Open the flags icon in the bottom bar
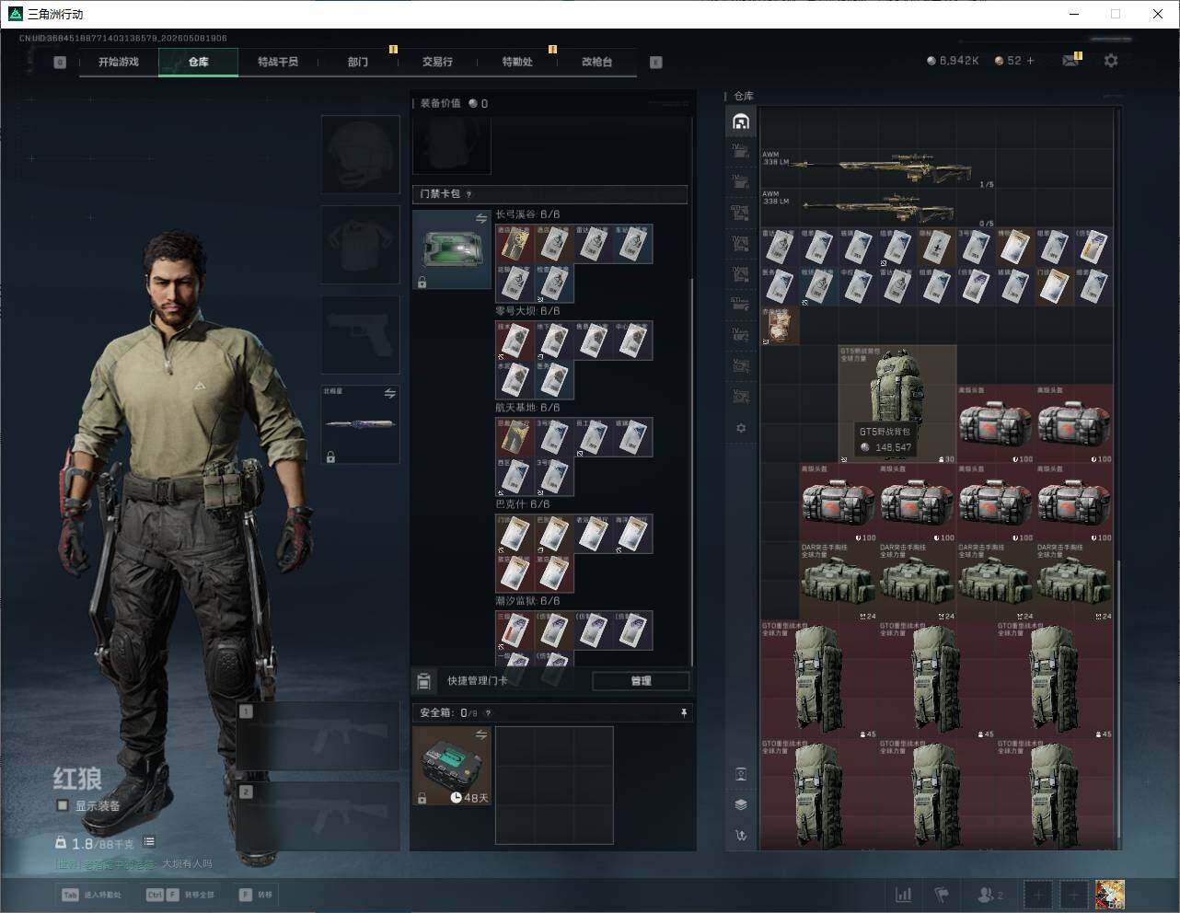 [942, 895]
